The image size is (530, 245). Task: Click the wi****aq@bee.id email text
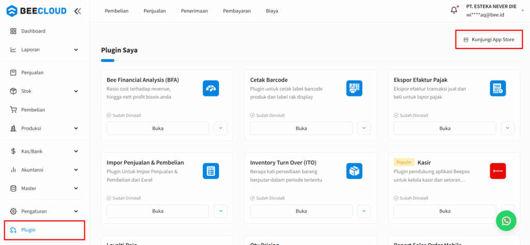pos(485,15)
